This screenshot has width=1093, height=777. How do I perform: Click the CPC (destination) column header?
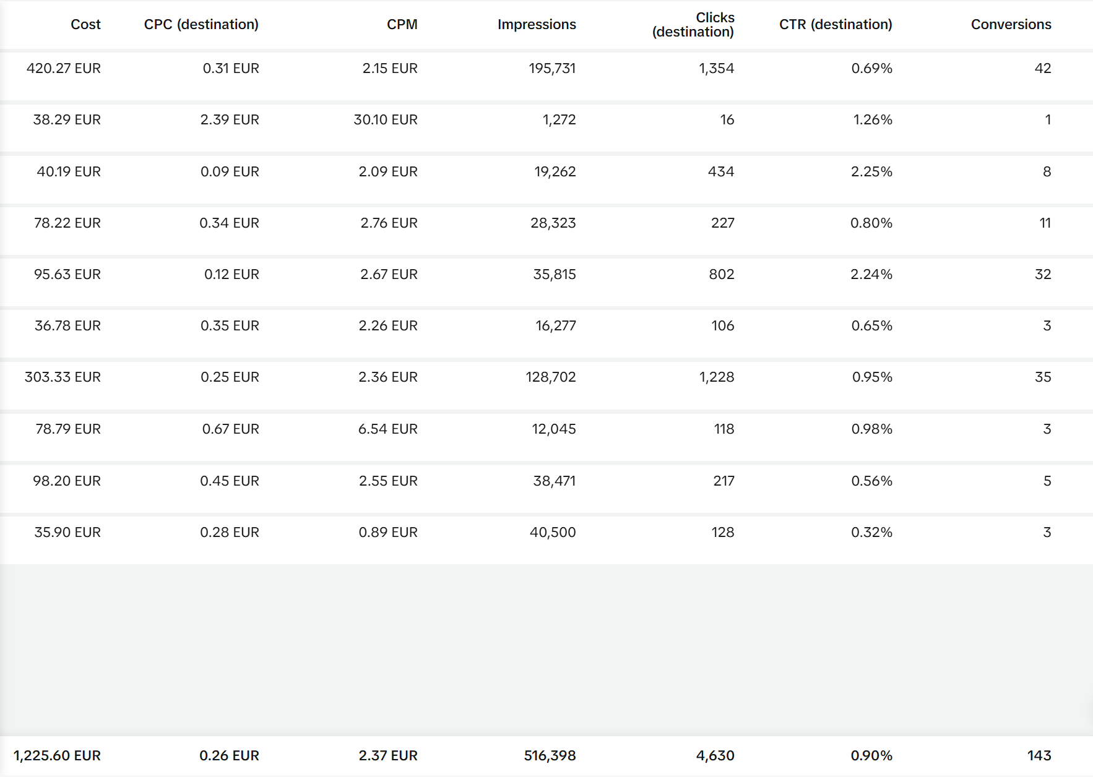point(201,25)
